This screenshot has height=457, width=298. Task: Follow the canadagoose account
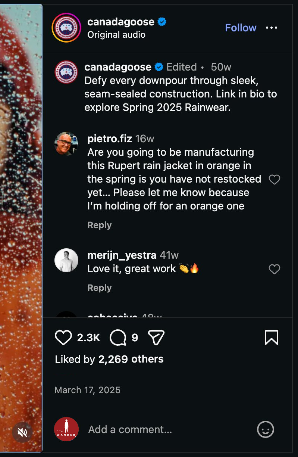pyautogui.click(x=241, y=28)
